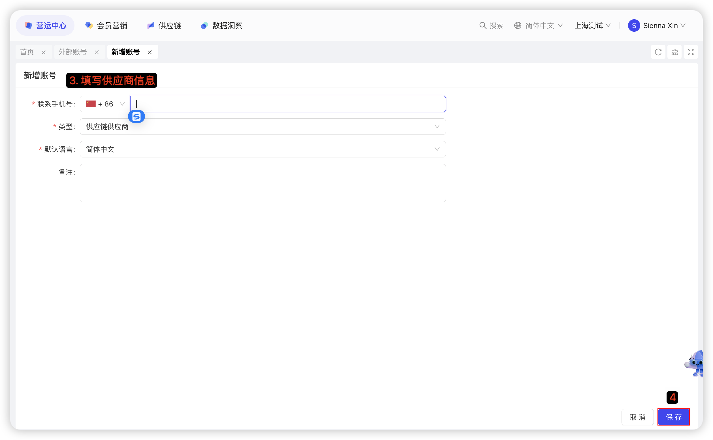
Task: Open the search magnifier icon
Action: (x=483, y=25)
